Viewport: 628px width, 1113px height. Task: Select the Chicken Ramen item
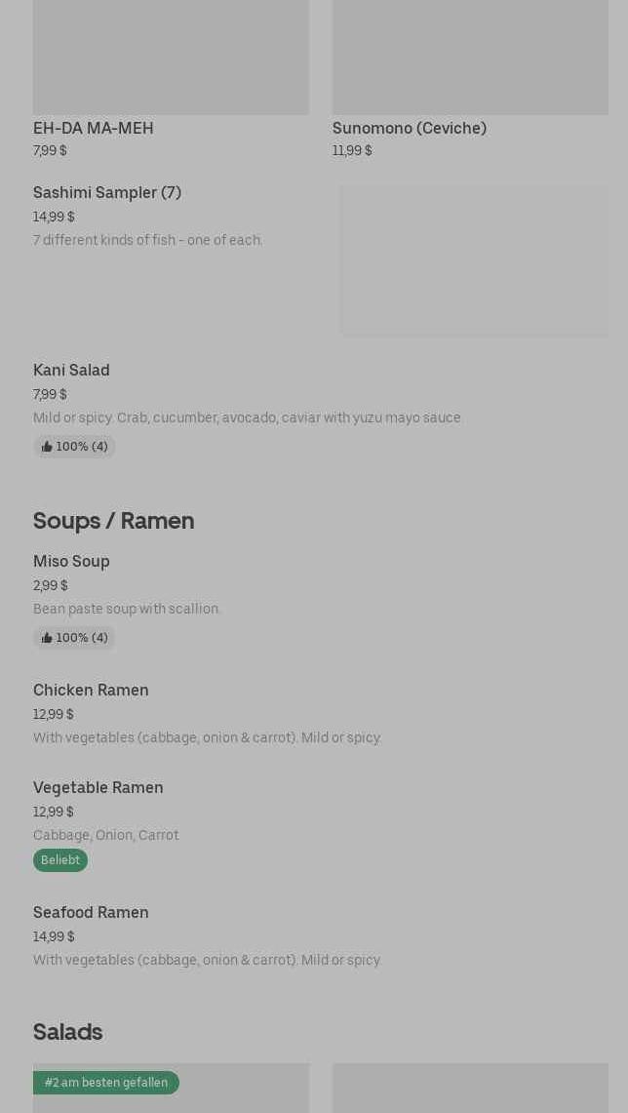[x=91, y=691]
